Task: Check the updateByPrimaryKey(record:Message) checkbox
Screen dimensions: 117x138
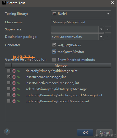Action: 9,101
